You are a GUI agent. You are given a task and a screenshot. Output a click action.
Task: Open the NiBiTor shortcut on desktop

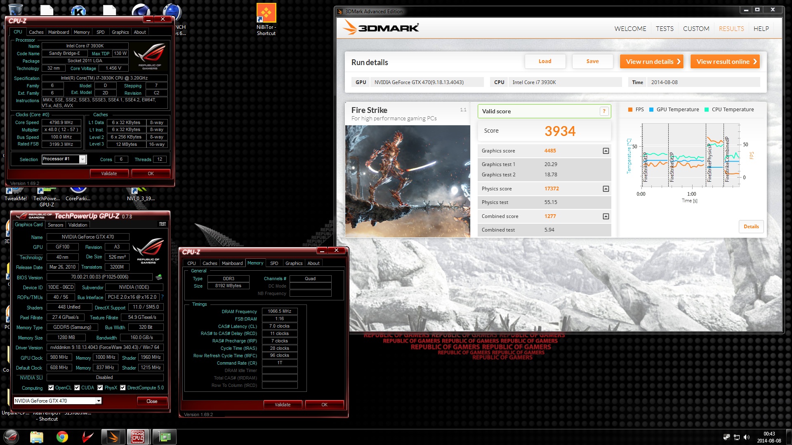click(266, 20)
